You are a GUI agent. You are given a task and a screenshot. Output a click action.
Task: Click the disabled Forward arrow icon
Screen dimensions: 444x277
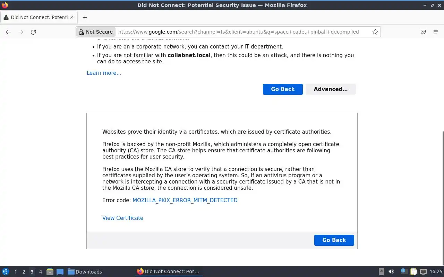pyautogui.click(x=21, y=32)
